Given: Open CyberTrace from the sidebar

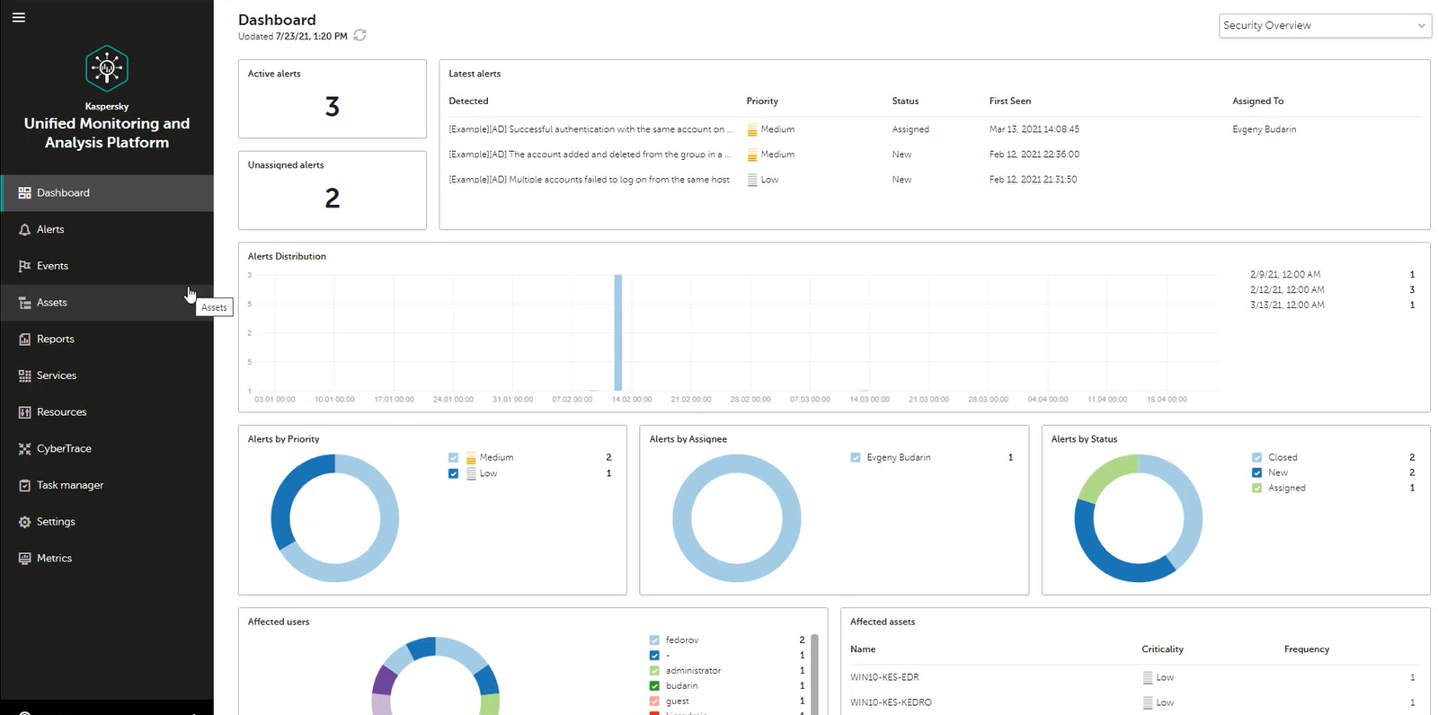Looking at the screenshot, I should [107, 448].
